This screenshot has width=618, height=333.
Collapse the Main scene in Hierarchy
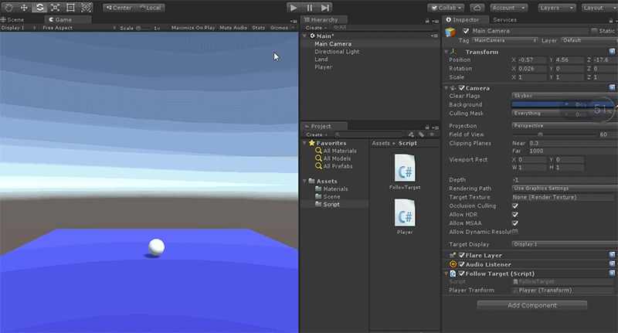click(x=304, y=36)
